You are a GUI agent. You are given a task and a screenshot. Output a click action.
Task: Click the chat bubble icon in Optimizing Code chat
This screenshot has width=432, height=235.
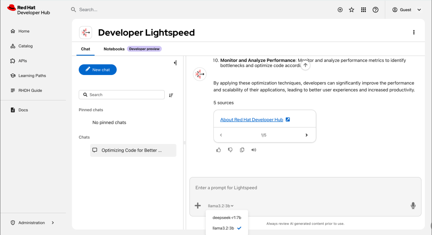point(95,150)
